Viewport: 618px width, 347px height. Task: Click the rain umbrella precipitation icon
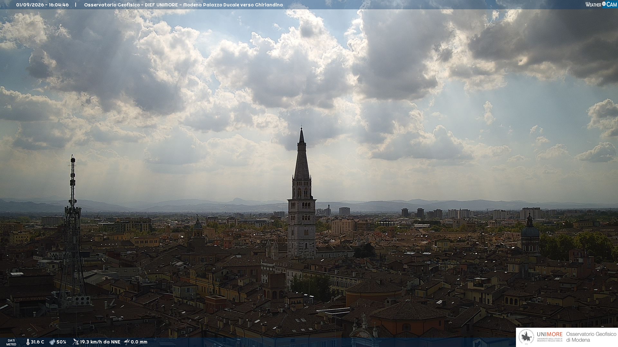click(127, 342)
